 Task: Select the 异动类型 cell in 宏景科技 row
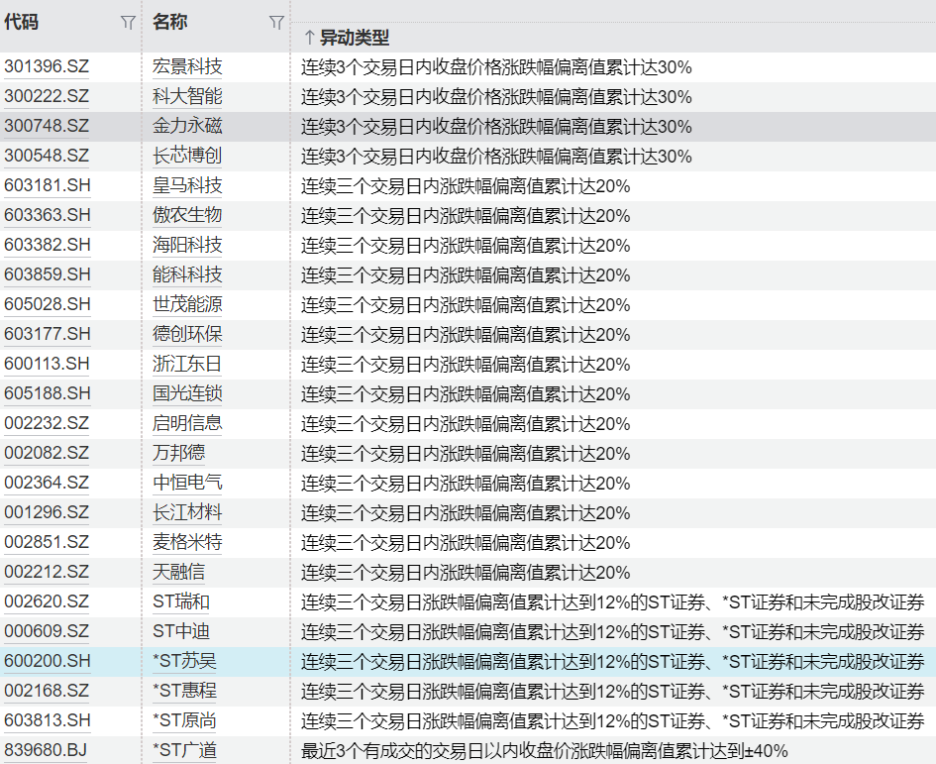click(x=614, y=67)
